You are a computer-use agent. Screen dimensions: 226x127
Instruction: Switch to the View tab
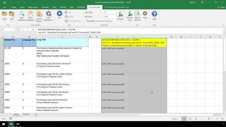71,7
